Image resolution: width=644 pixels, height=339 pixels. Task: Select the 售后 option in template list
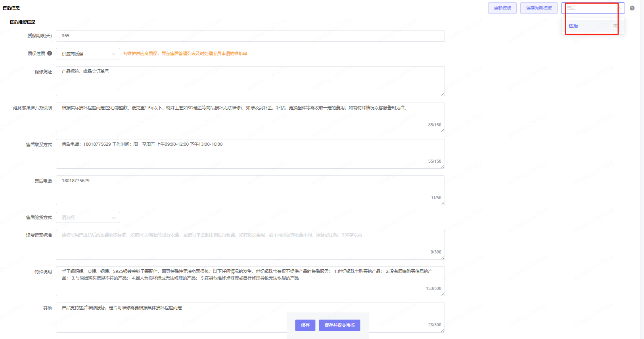(x=573, y=26)
